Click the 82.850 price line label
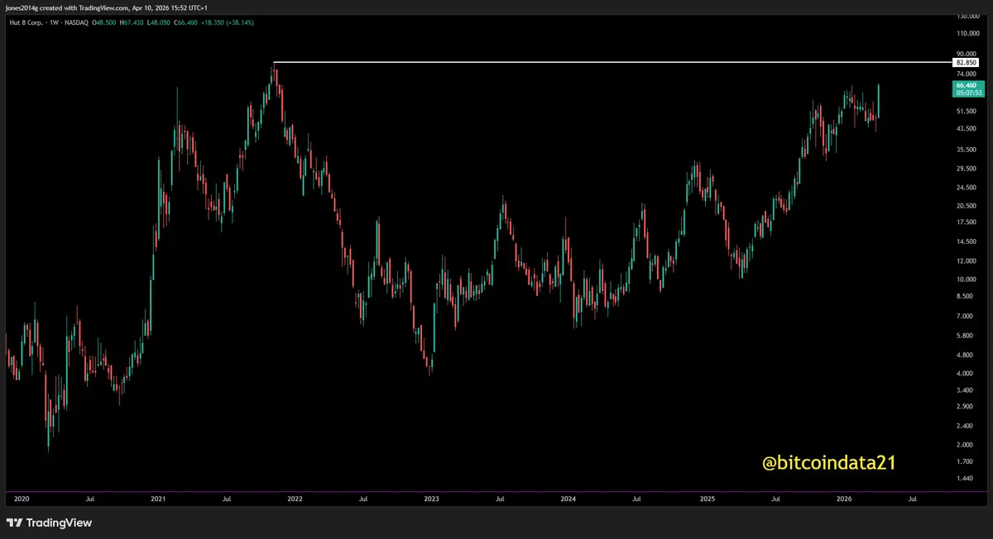The height and width of the screenshot is (539, 993). (967, 62)
